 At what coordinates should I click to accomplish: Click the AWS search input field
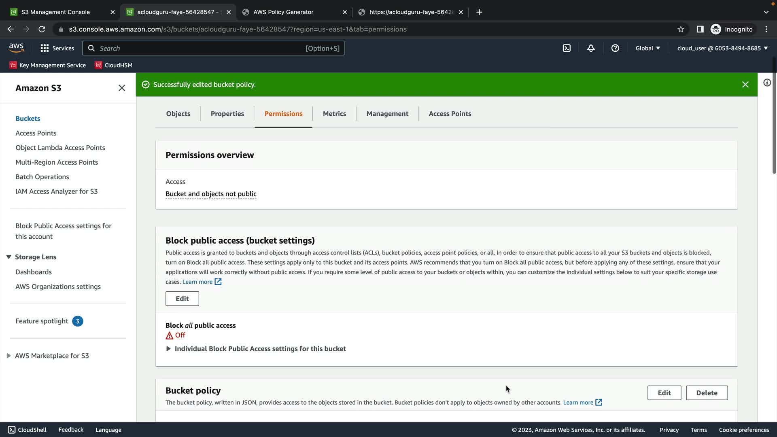pos(202,48)
